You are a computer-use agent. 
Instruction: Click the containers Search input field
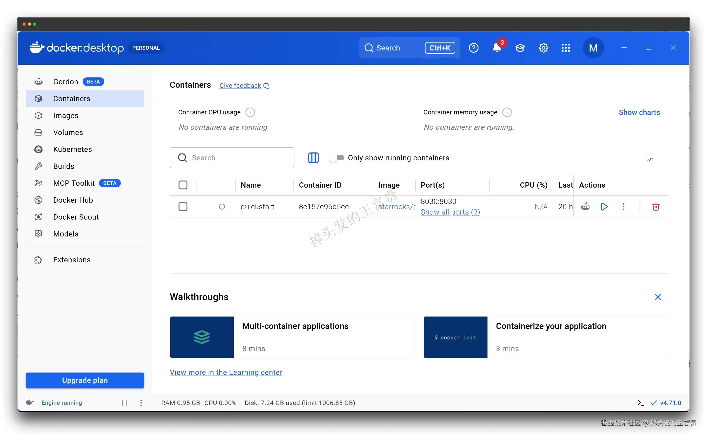(x=232, y=158)
